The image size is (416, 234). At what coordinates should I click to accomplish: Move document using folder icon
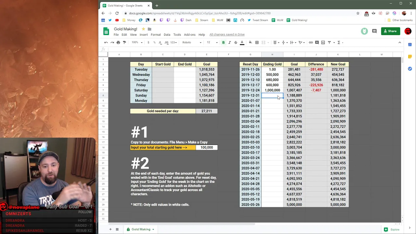point(149,29)
